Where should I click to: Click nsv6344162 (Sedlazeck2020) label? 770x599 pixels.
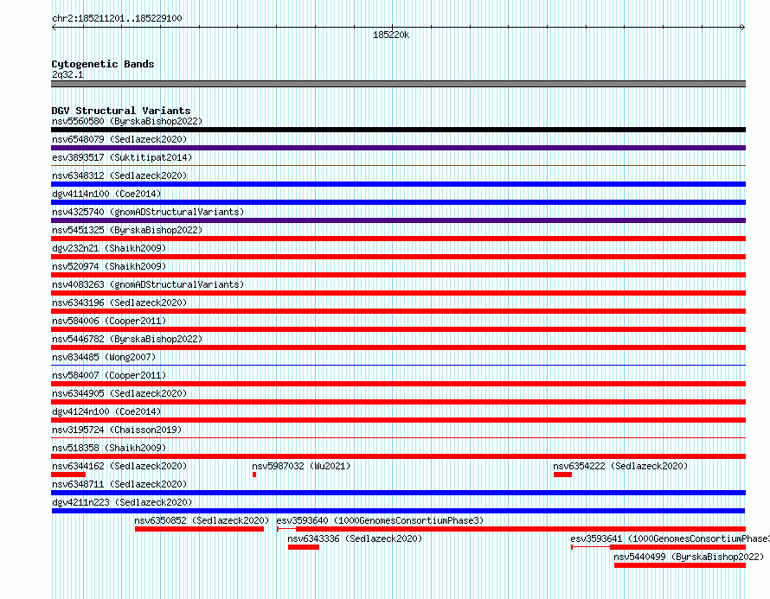click(119, 466)
